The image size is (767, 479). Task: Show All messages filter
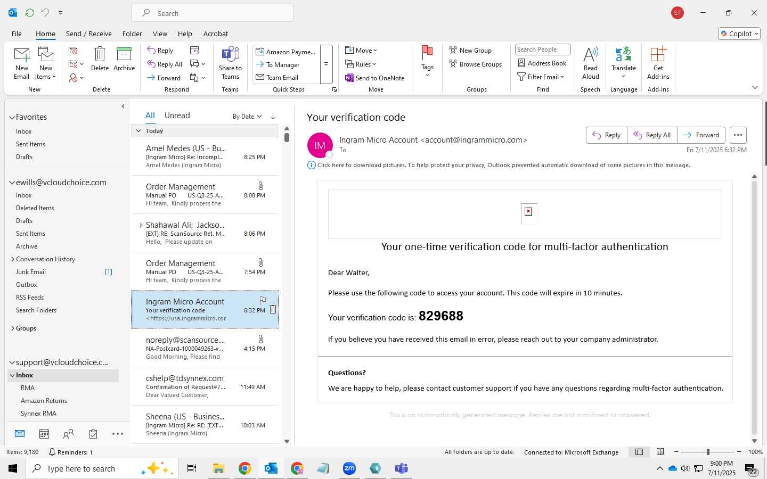(x=150, y=115)
